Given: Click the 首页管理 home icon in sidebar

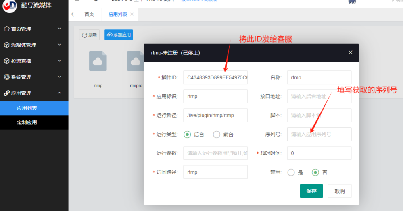Looking at the screenshot, I should tap(6, 29).
